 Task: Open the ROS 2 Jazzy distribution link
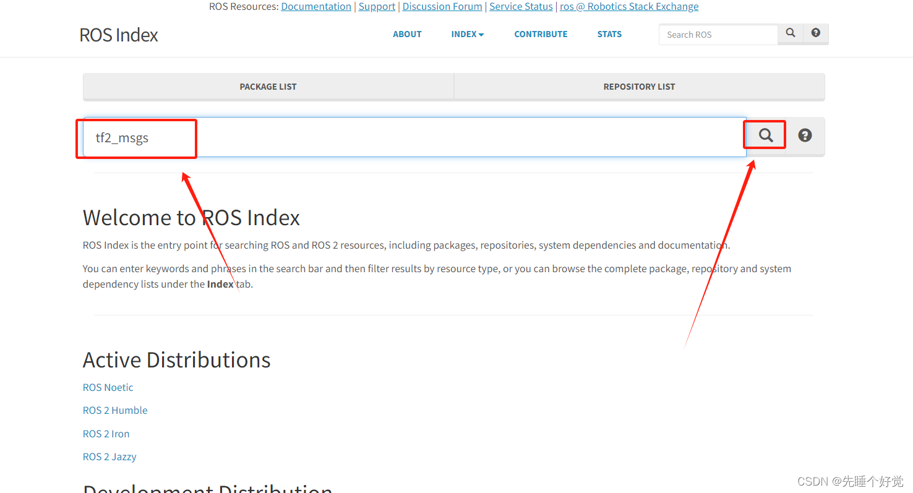pyautogui.click(x=109, y=457)
